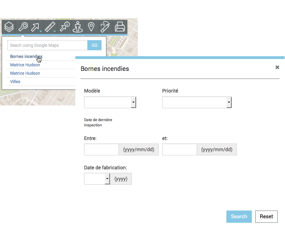Select the location pin marker tool
Screen dimensions: 285x228
pyautogui.click(x=91, y=27)
